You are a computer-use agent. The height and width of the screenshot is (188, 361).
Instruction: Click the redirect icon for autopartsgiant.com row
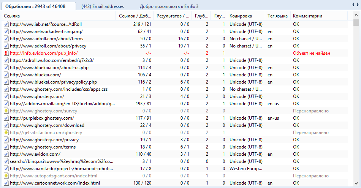click(6, 176)
